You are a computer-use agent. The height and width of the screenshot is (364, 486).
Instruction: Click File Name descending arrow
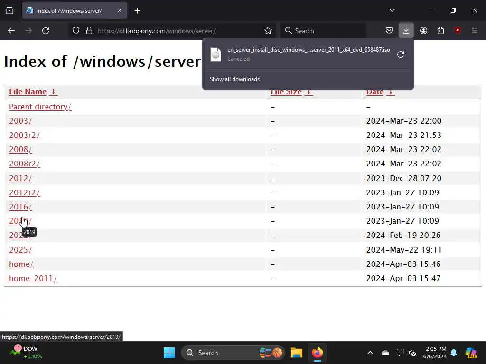point(53,91)
